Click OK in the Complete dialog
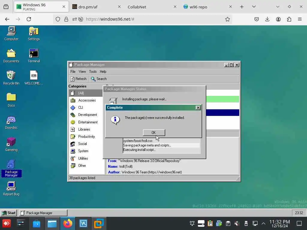The width and height of the screenshot is (307, 230). click(x=154, y=133)
